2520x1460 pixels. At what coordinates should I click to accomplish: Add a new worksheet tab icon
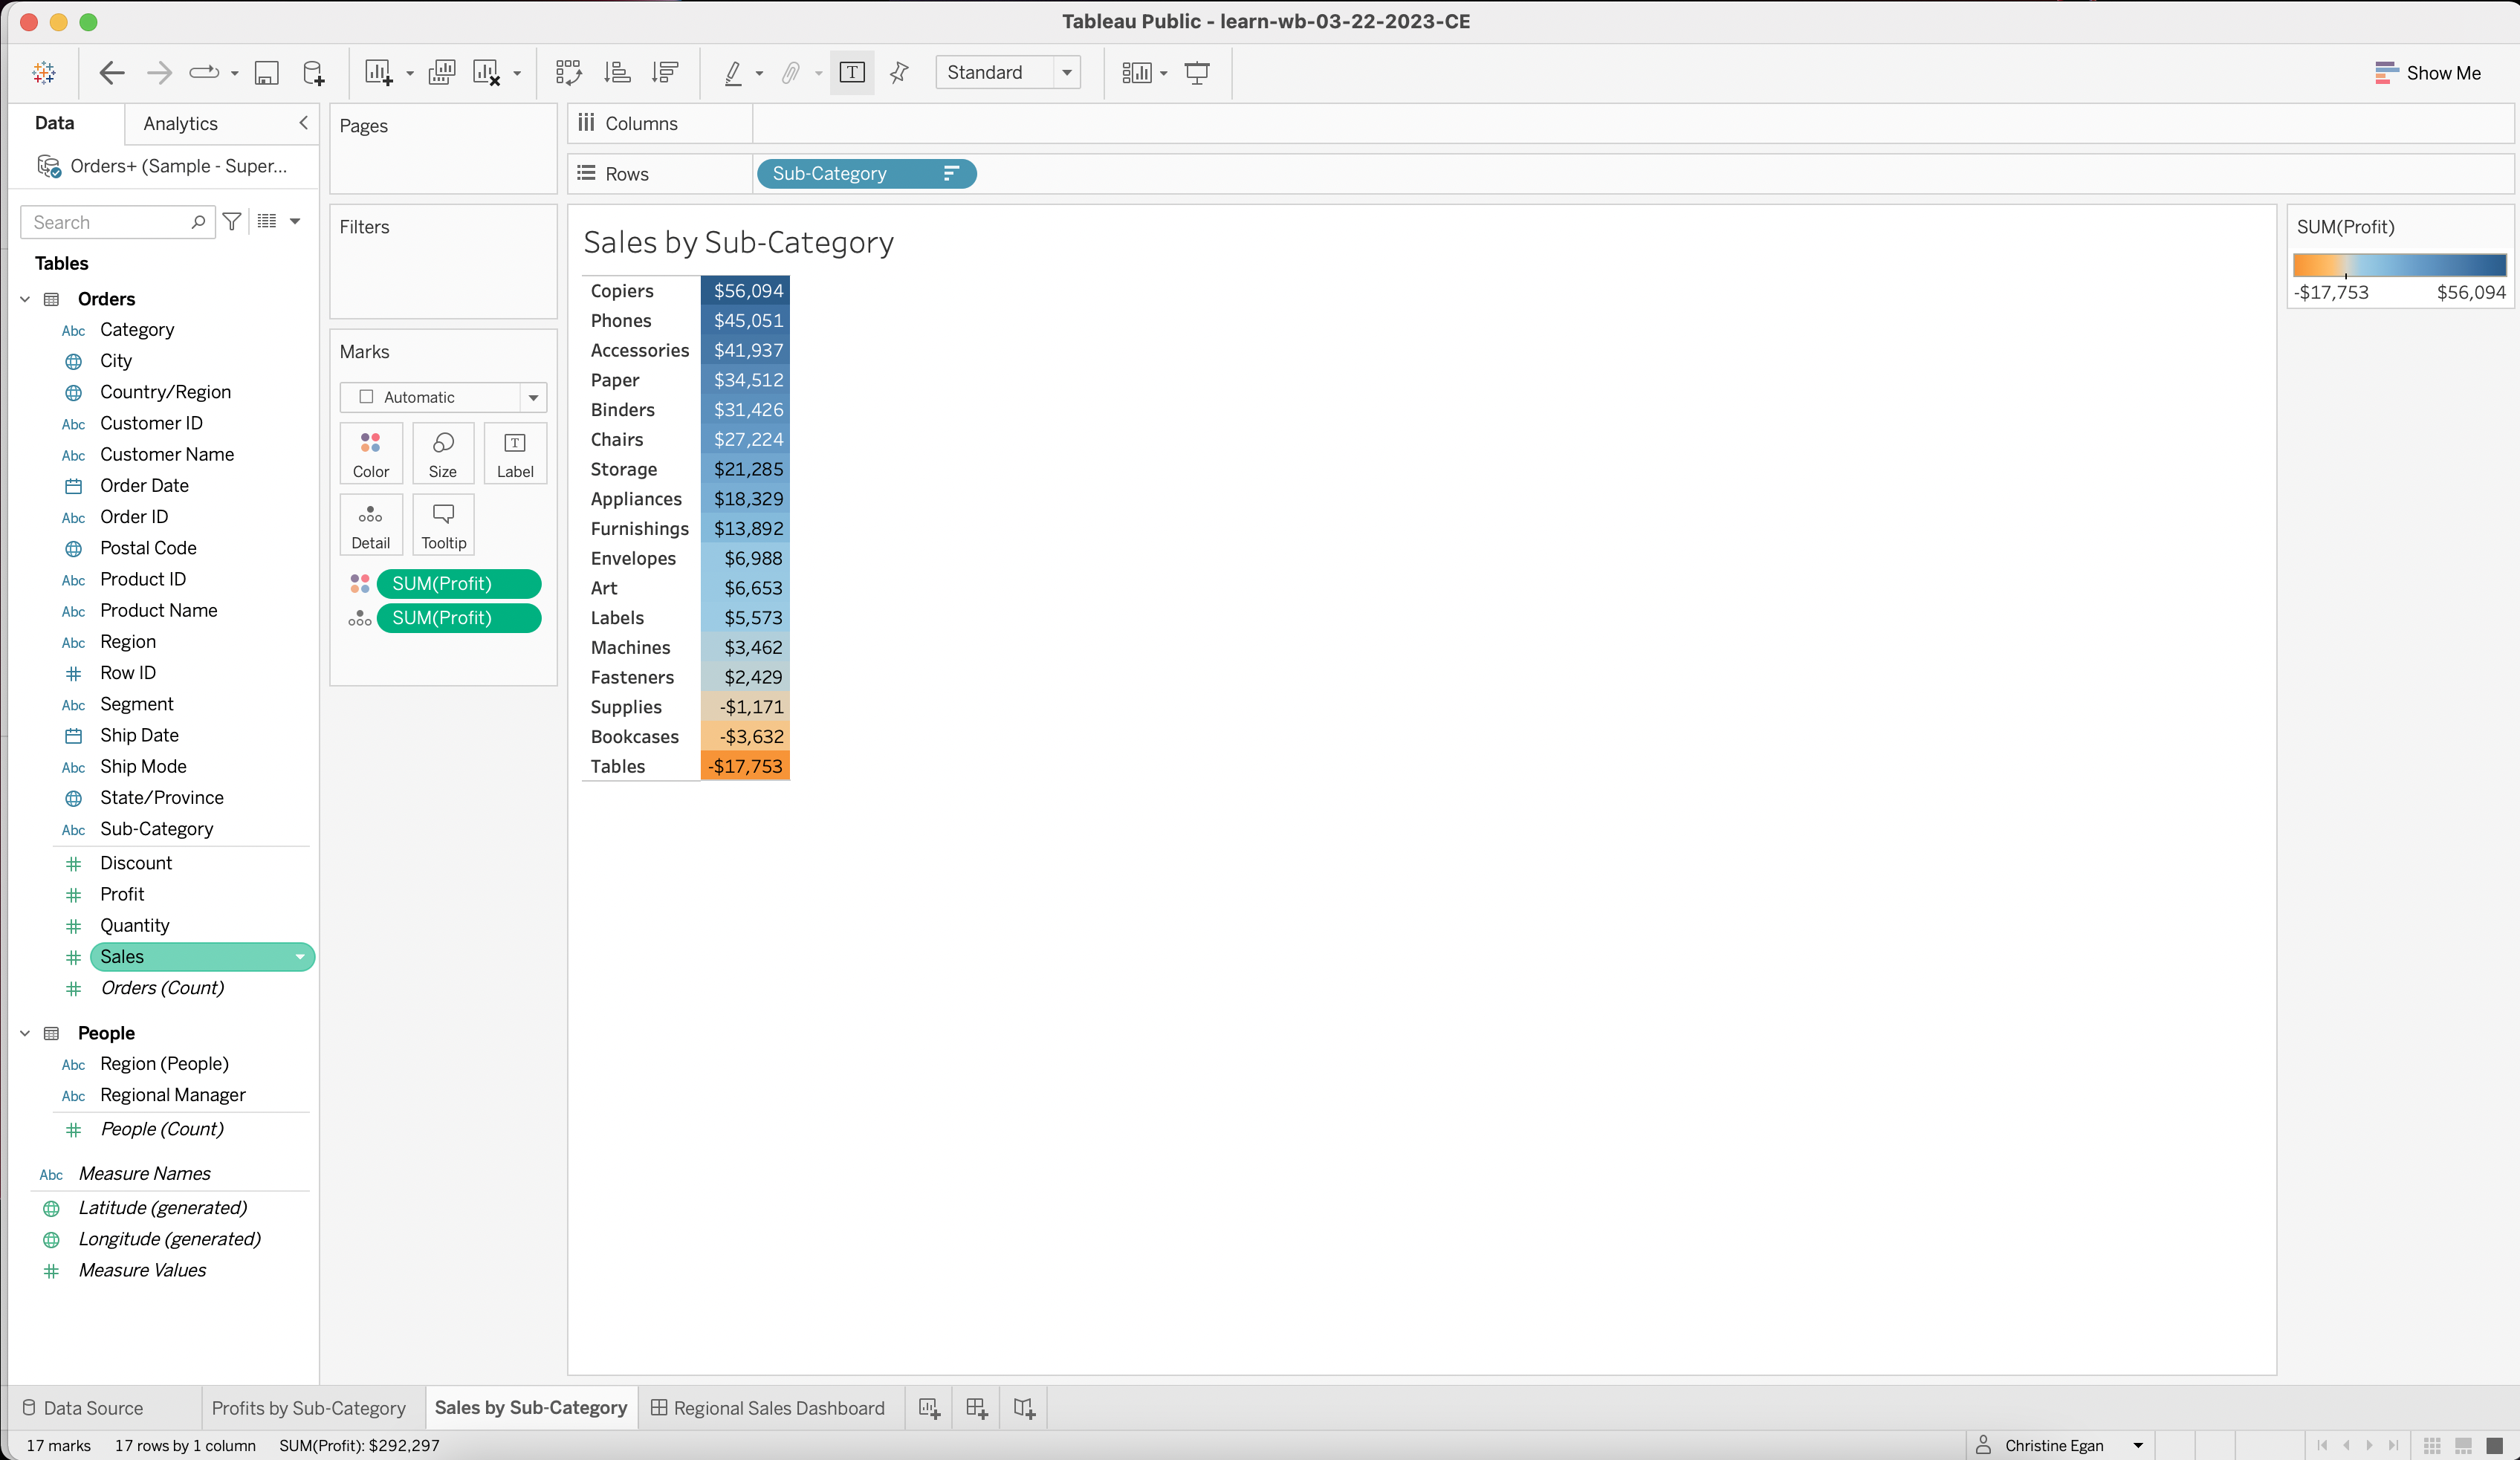(929, 1408)
